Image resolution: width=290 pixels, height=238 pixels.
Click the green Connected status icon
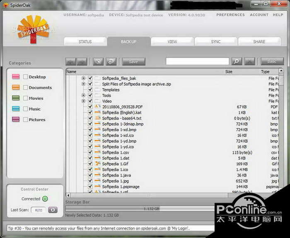pos(45,199)
